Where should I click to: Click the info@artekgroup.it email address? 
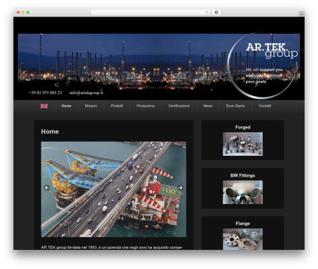86,93
